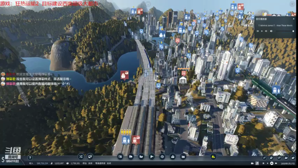Viewport: 298px width, 168px height.
Task: Open the industries list icon at far right
Action: (x=293, y=158)
